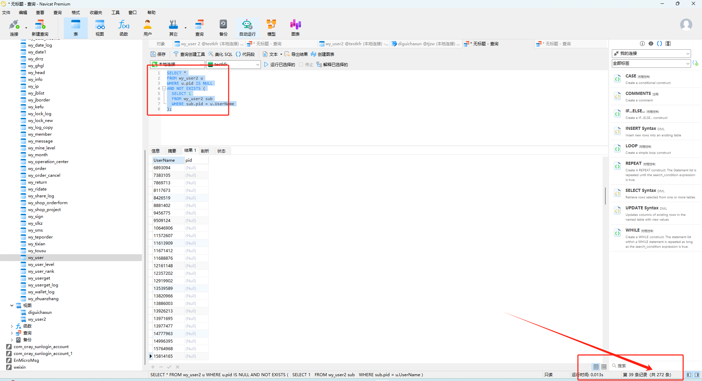Click 解释已选择的 explain selected icon
Image resolution: width=702 pixels, height=381 pixels.
coord(332,64)
